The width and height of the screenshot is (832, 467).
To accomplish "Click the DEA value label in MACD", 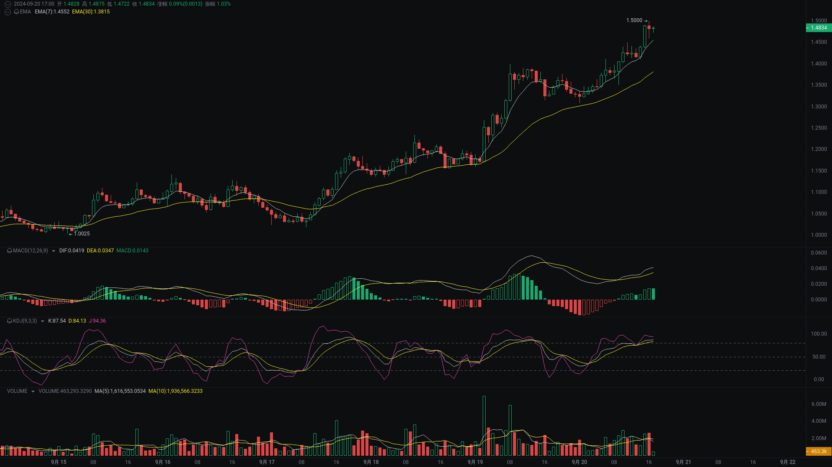I will pyautogui.click(x=100, y=251).
